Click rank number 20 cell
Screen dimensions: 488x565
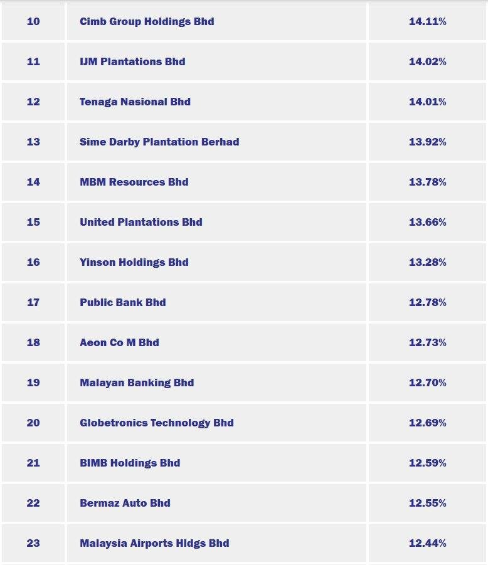pyautogui.click(x=33, y=423)
